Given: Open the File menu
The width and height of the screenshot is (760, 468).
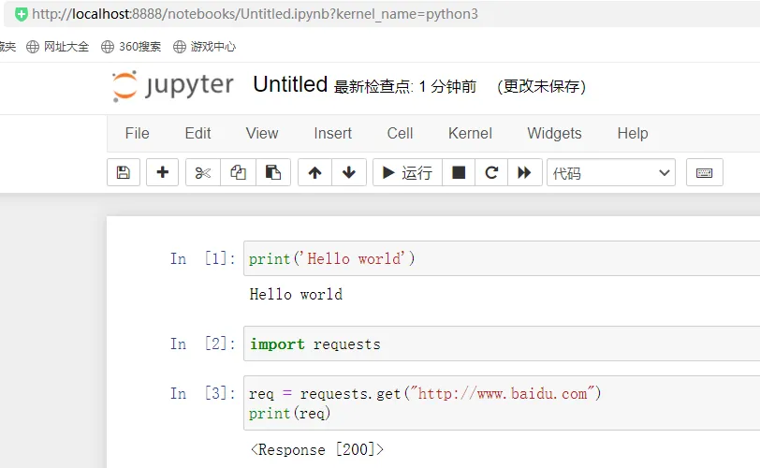Looking at the screenshot, I should [137, 133].
